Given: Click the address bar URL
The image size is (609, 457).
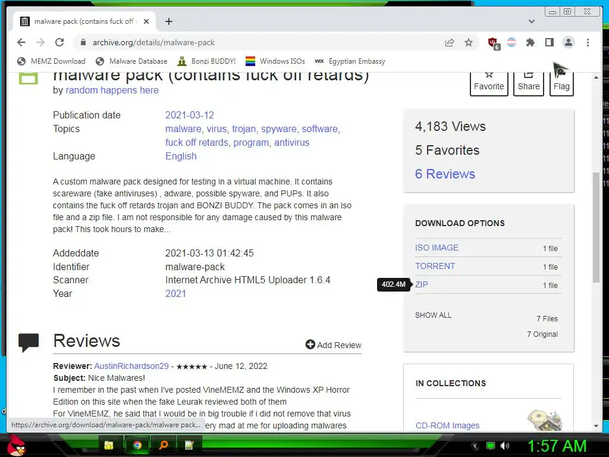Looking at the screenshot, I should [x=153, y=42].
